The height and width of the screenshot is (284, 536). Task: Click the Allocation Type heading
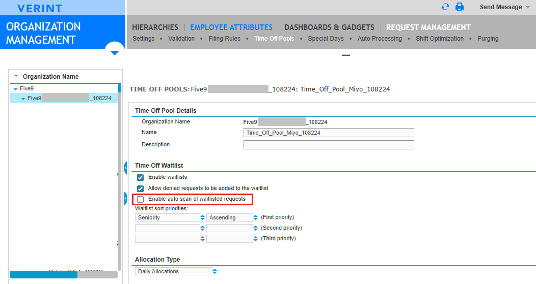pos(157,260)
